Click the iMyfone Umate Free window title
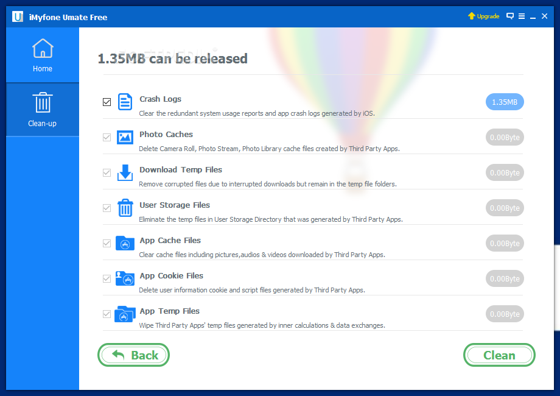Viewport: 560px width, 396px height. [x=68, y=17]
